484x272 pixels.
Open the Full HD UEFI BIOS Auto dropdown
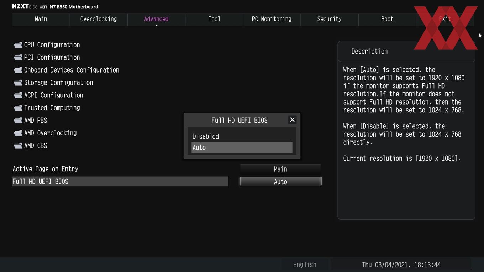click(x=280, y=182)
